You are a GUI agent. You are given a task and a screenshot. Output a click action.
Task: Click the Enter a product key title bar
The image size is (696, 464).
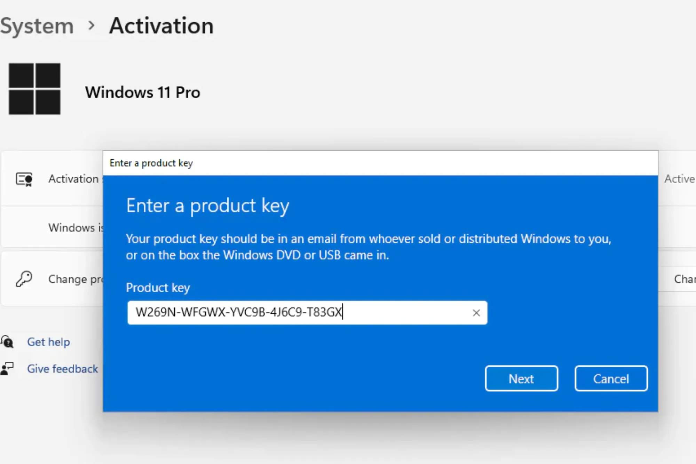point(380,163)
